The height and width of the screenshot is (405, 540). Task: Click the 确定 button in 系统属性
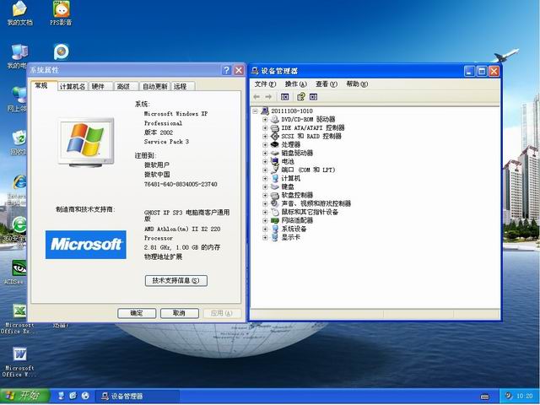pyautogui.click(x=137, y=313)
